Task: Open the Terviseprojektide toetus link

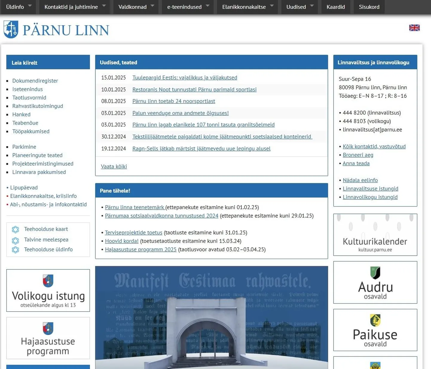Action: coord(134,232)
